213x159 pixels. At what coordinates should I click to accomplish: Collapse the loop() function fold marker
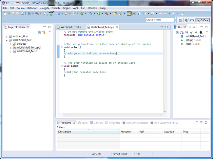point(62,66)
